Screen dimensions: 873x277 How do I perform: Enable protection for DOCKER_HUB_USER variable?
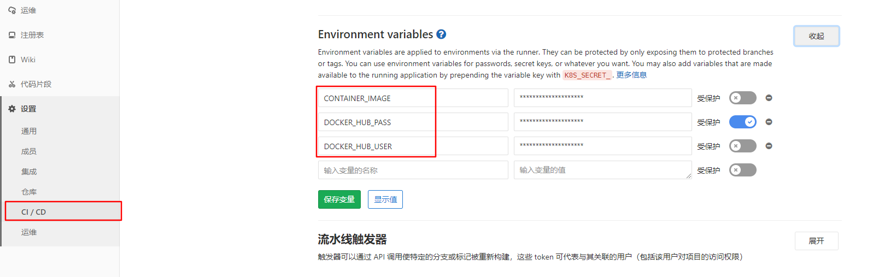tap(742, 146)
